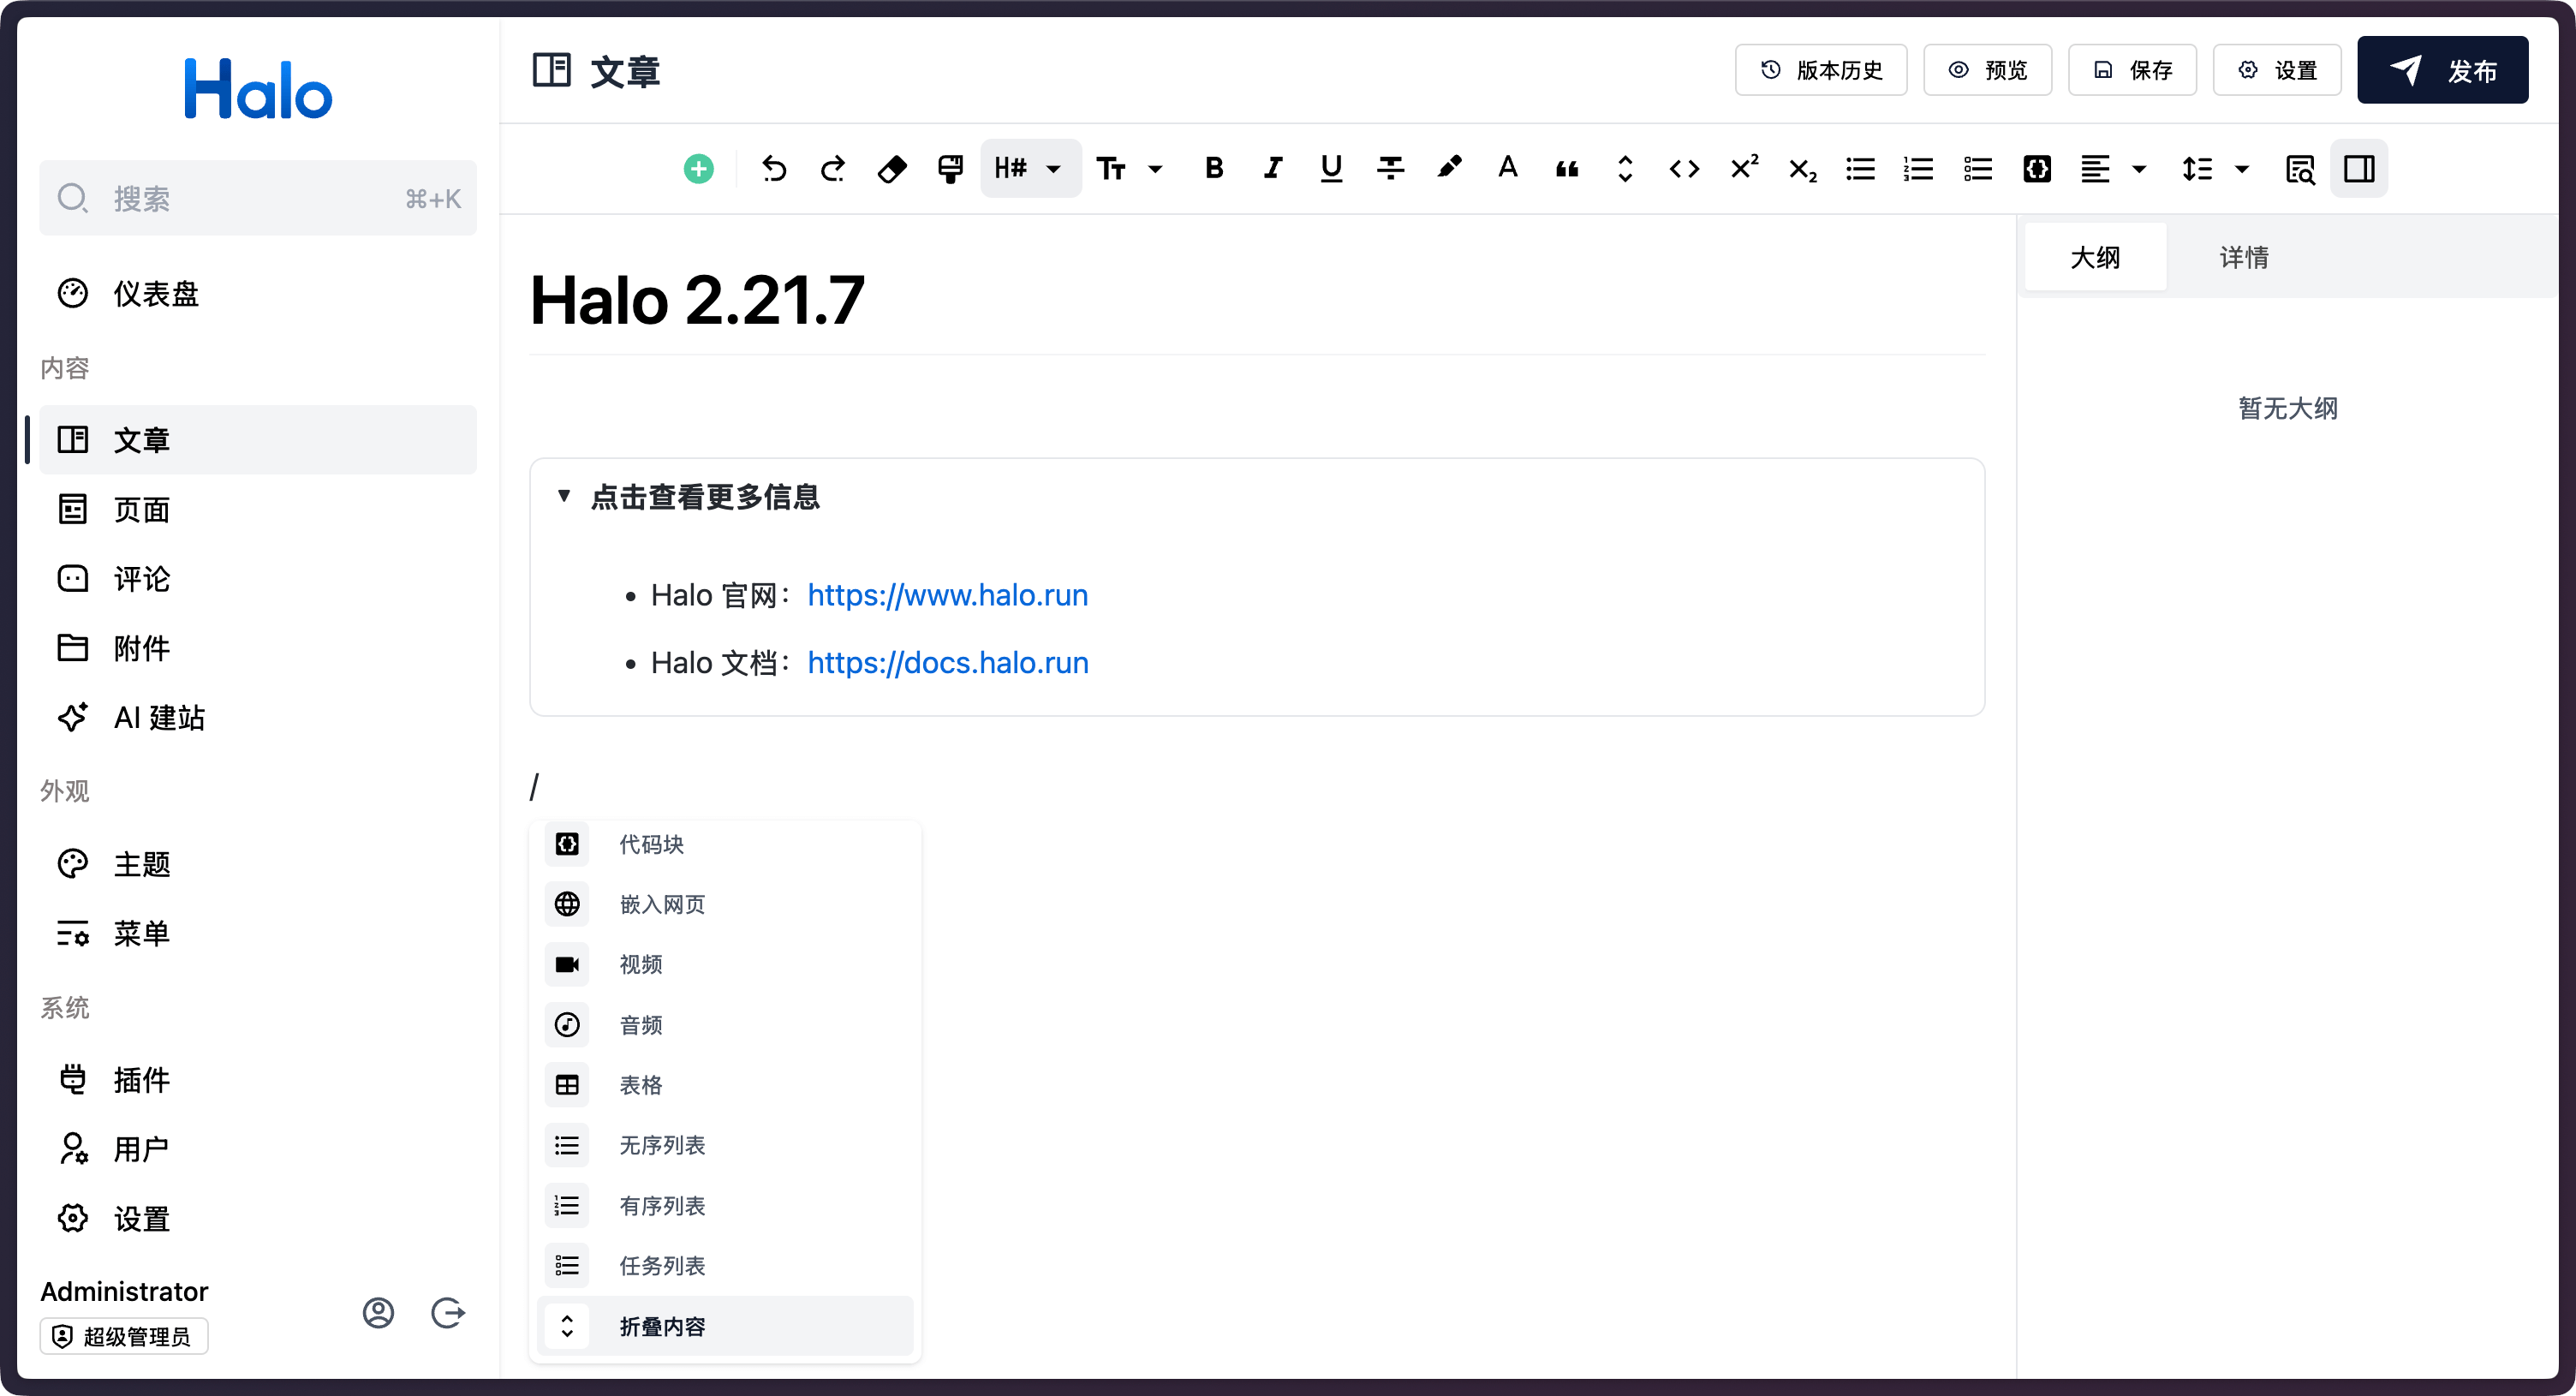
Task: Apply strikethrough formatting
Action: coord(1390,169)
